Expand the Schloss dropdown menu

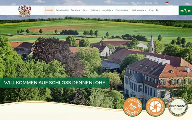click(95, 10)
